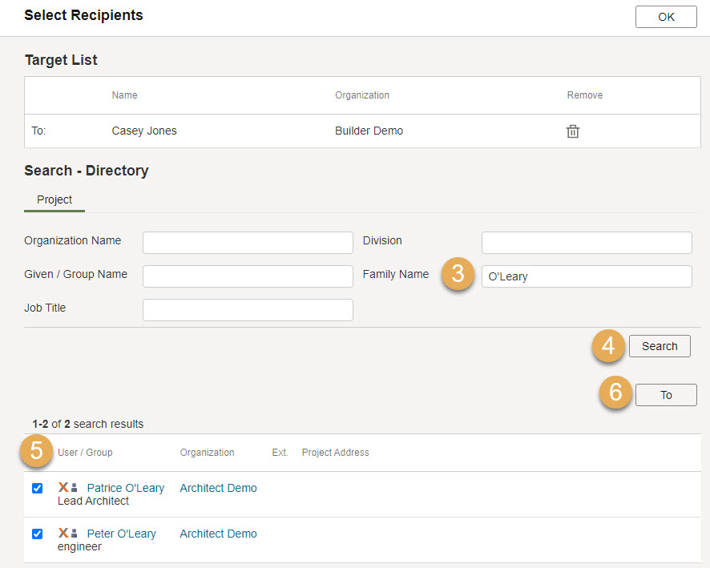Click the Family Name field containing O'Leary
The height and width of the screenshot is (568, 710).
(587, 276)
